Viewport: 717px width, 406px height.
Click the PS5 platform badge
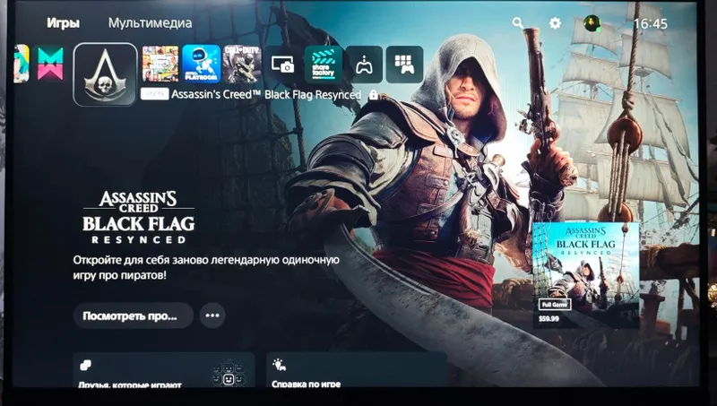pyautogui.click(x=154, y=94)
